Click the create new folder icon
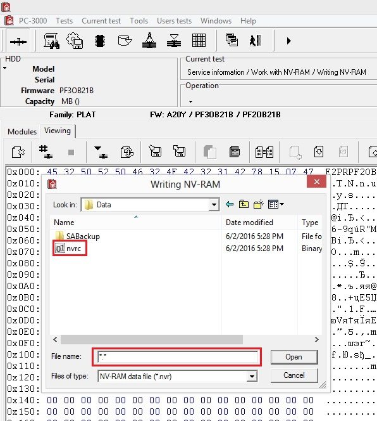Image resolution: width=377 pixels, height=421 pixels. tap(258, 204)
